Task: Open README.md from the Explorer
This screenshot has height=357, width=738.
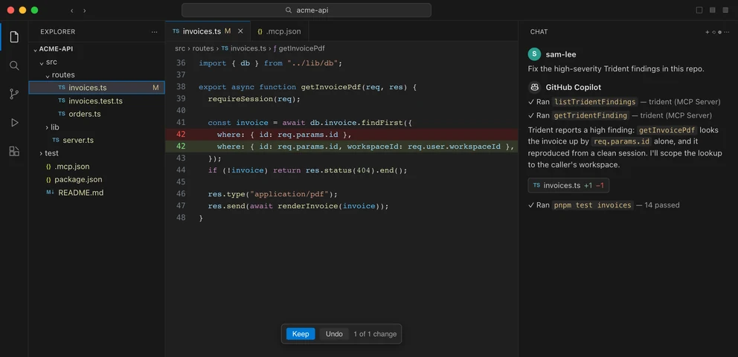Action: pos(97,193)
